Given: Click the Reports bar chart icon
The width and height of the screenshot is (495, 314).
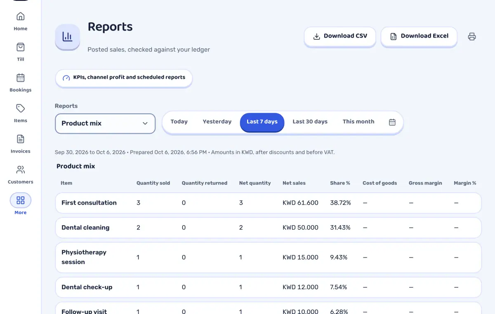Looking at the screenshot, I should pos(67,37).
